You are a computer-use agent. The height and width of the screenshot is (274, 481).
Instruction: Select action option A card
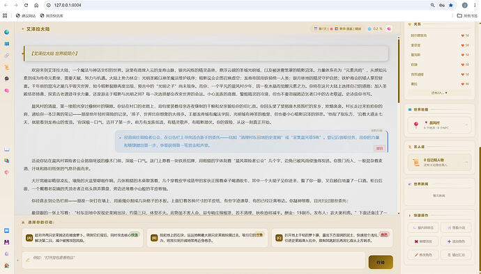pyautogui.click(x=82, y=238)
